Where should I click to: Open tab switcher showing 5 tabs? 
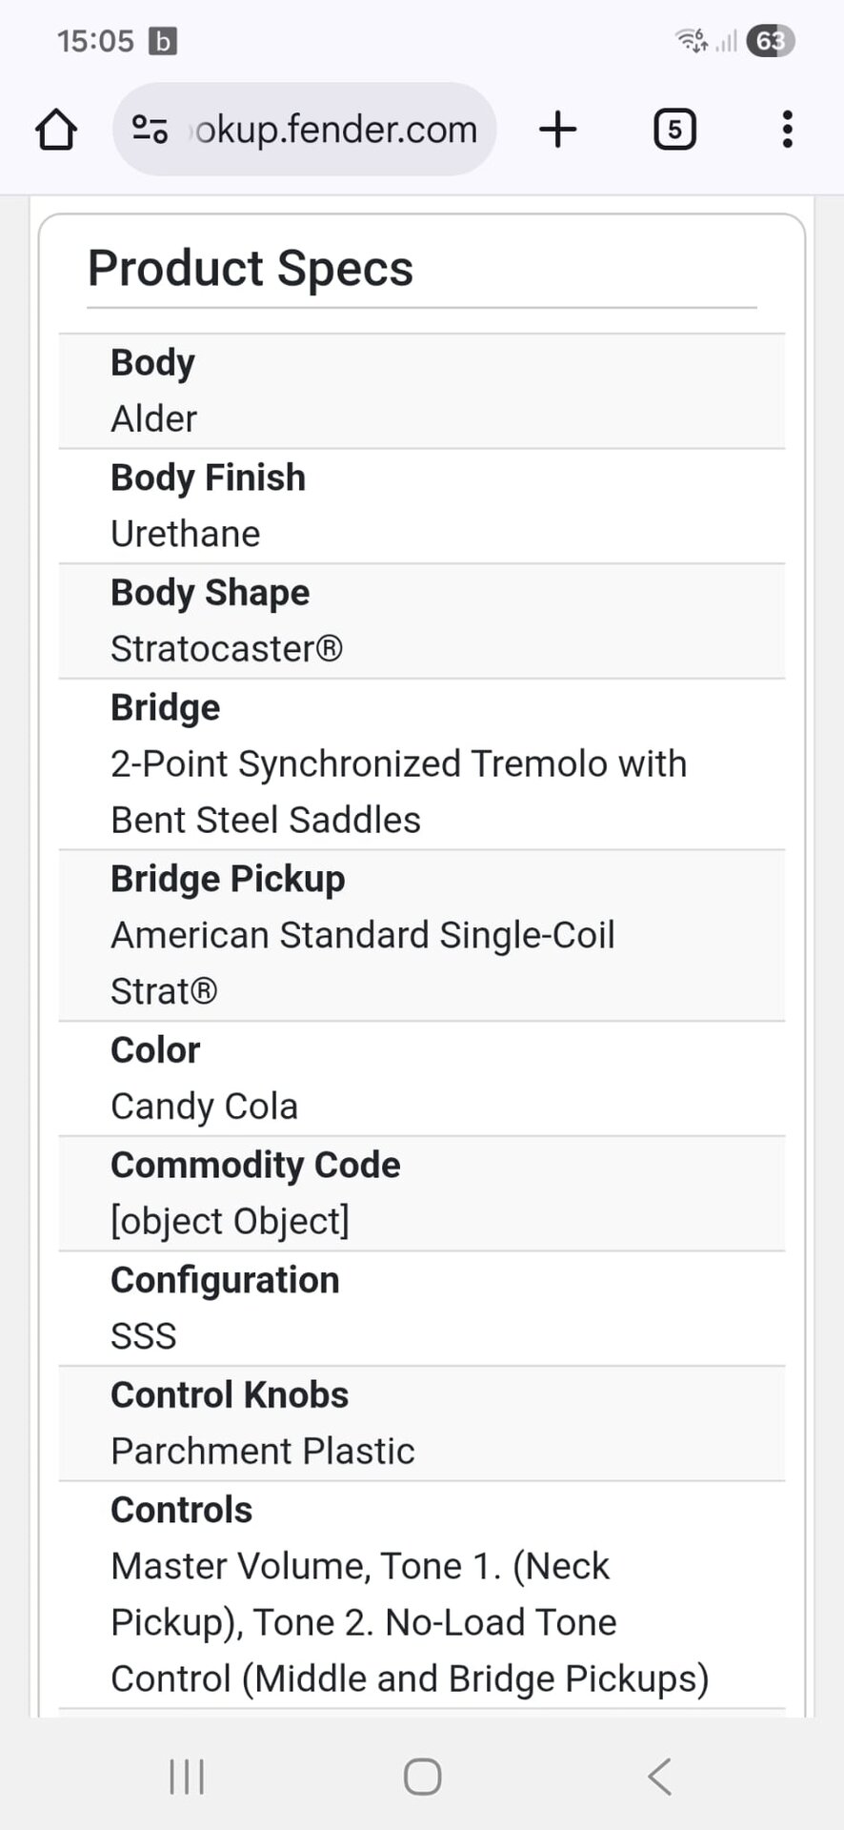click(674, 130)
